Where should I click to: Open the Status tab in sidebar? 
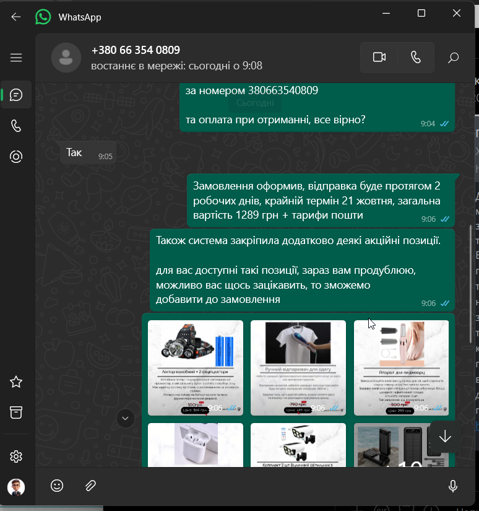click(x=16, y=157)
